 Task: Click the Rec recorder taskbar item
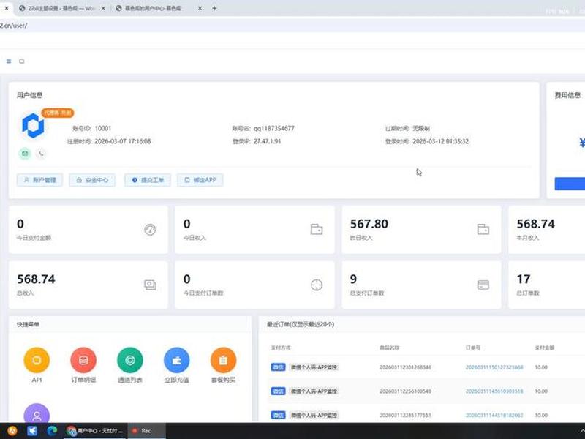[147, 431]
